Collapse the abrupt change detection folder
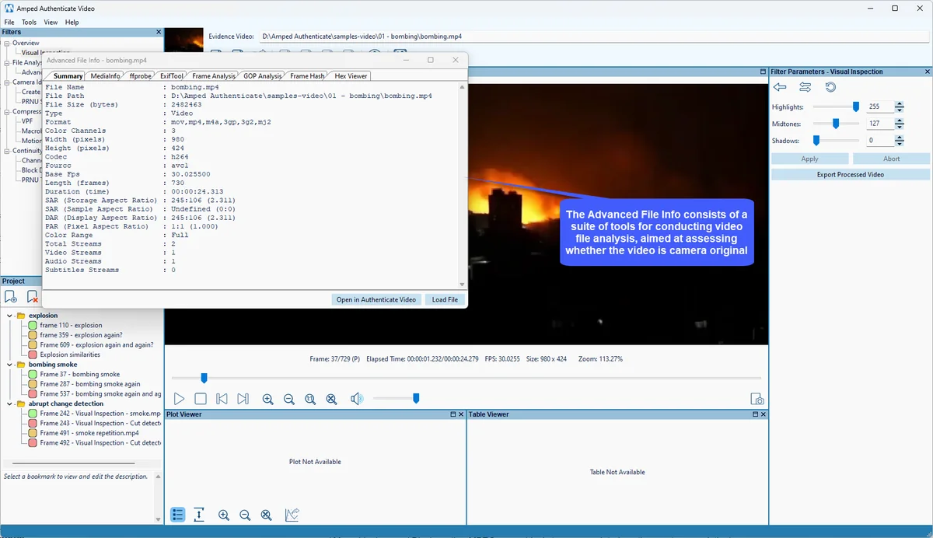Screen dimensions: 933x538 tap(10, 403)
